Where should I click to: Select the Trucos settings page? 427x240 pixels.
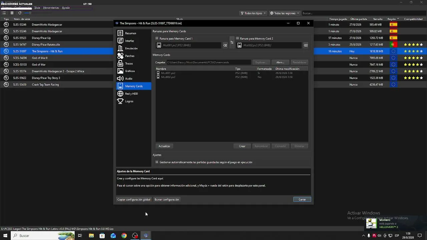(133, 63)
